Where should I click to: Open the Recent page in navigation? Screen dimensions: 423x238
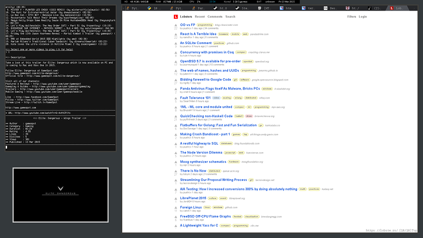pos(200,16)
